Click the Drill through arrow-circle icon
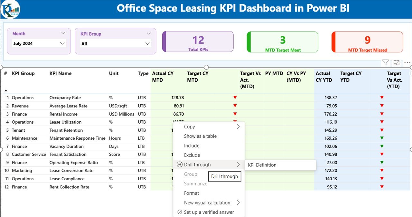Screen dimensions: 412x217 [x=180, y=165]
